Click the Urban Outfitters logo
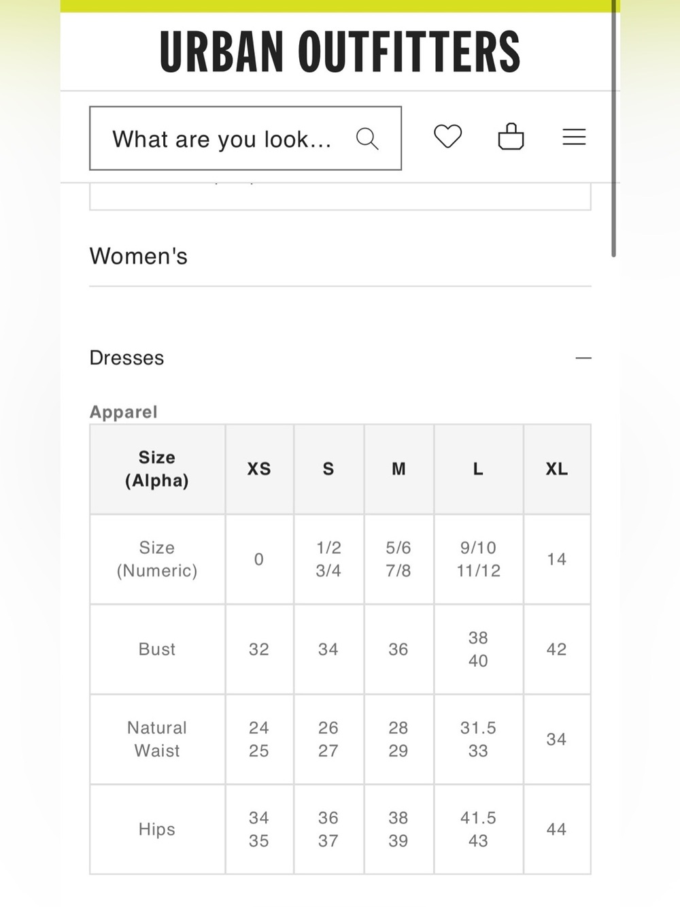This screenshot has height=907, width=680. coord(340,52)
